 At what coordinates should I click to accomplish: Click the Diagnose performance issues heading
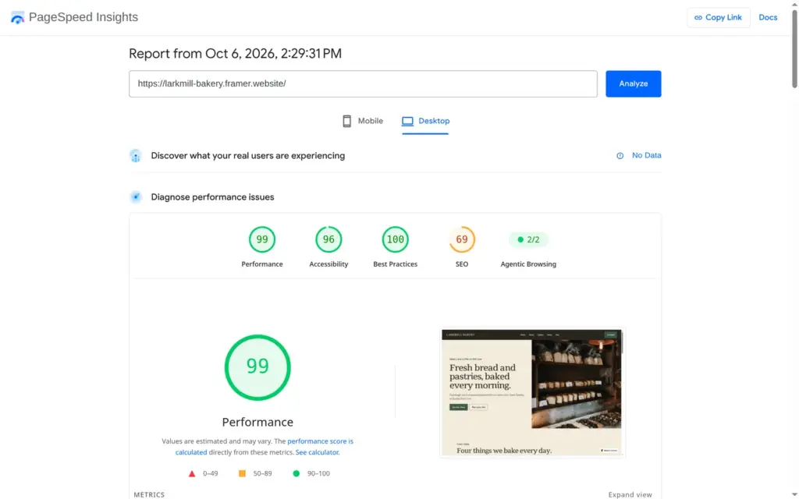[212, 197]
